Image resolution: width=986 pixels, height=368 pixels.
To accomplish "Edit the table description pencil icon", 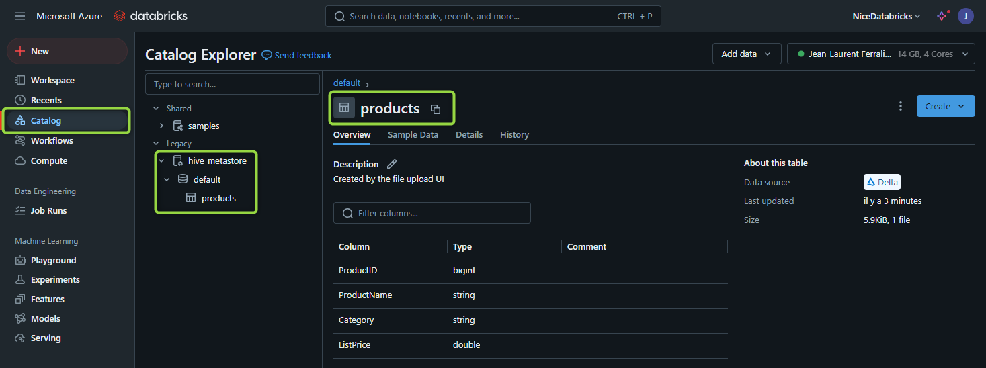I will (x=392, y=164).
